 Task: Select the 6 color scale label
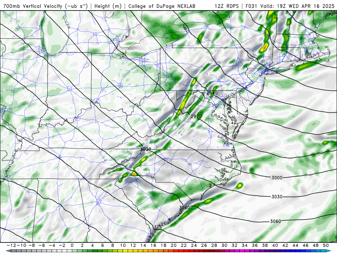pos(102,245)
